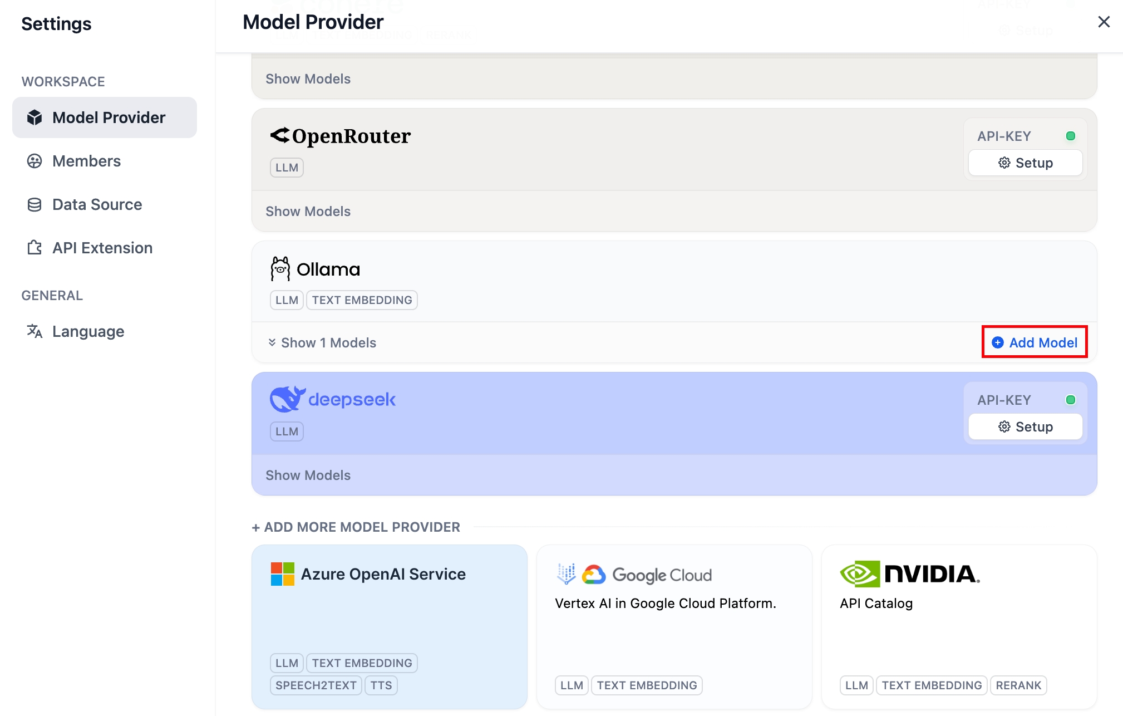Click the Language translate icon

point(35,331)
